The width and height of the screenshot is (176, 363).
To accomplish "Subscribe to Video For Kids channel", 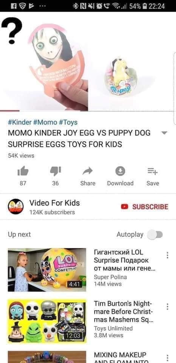I will (x=145, y=207).
